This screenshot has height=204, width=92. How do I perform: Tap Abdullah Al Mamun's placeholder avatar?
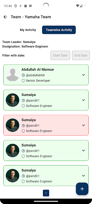point(13,75)
